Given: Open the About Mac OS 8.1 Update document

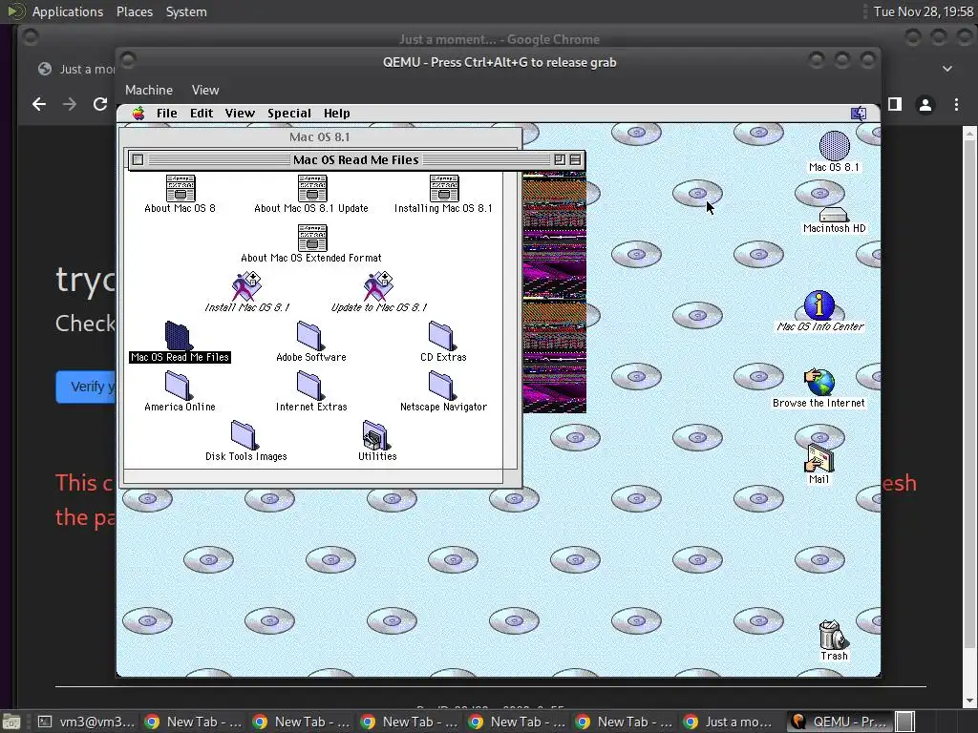Looking at the screenshot, I should (x=312, y=188).
